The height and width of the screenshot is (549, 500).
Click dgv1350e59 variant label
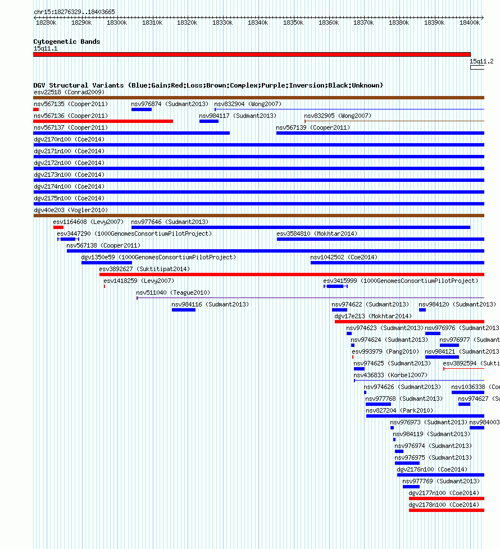pos(158,257)
